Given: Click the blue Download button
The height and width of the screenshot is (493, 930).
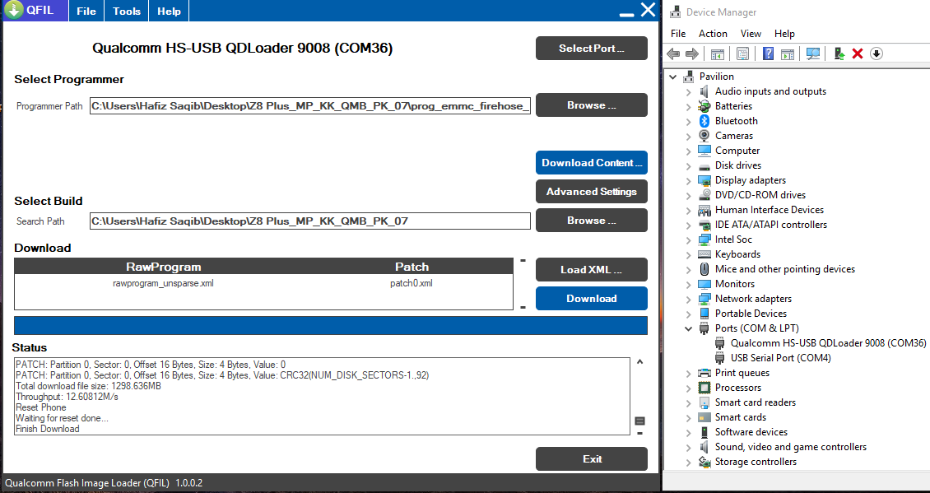Looking at the screenshot, I should click(592, 299).
